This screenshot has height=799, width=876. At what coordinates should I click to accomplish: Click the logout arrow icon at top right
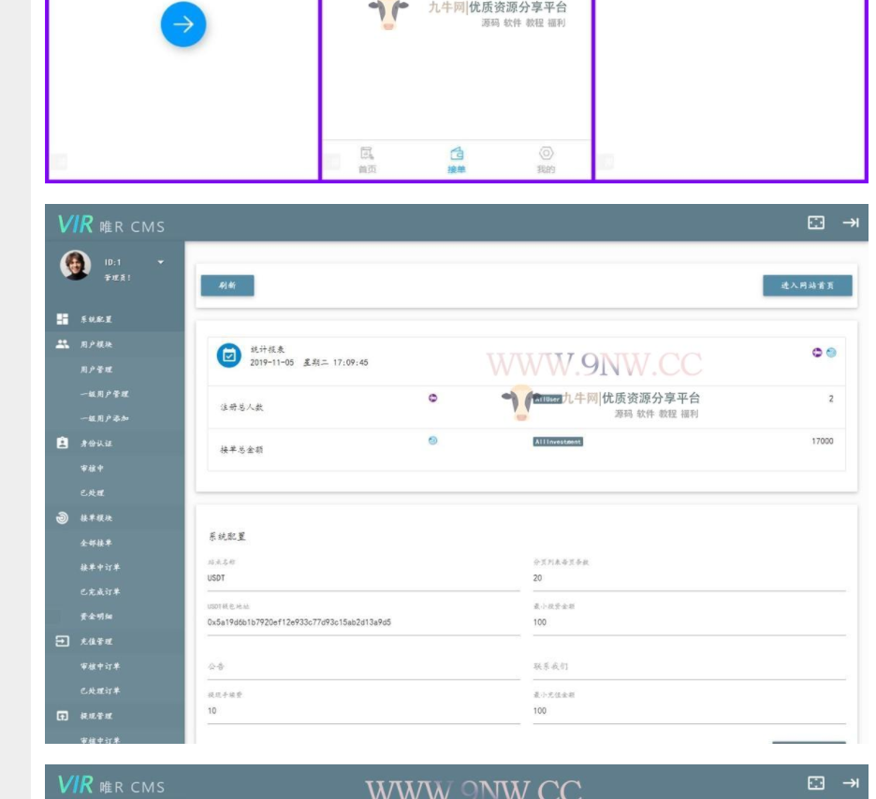(852, 221)
